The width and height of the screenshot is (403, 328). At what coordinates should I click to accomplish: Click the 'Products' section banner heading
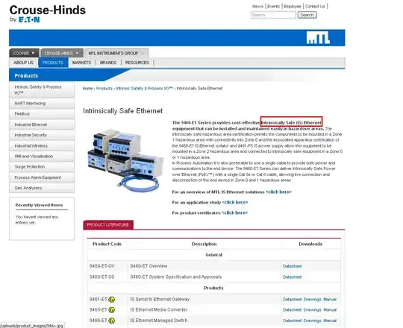click(26, 76)
